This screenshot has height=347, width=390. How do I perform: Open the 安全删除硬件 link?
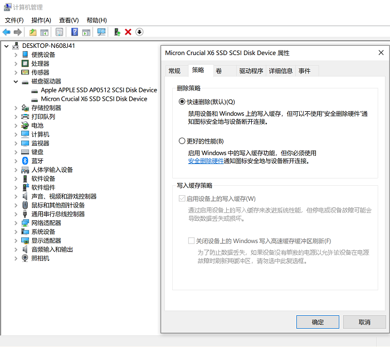coord(206,161)
